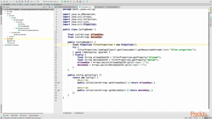
Task: Click the green Run button
Action: [x=62, y=1]
